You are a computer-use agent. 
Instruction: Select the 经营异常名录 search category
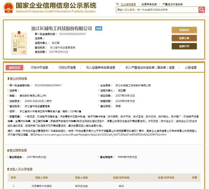[149, 4]
